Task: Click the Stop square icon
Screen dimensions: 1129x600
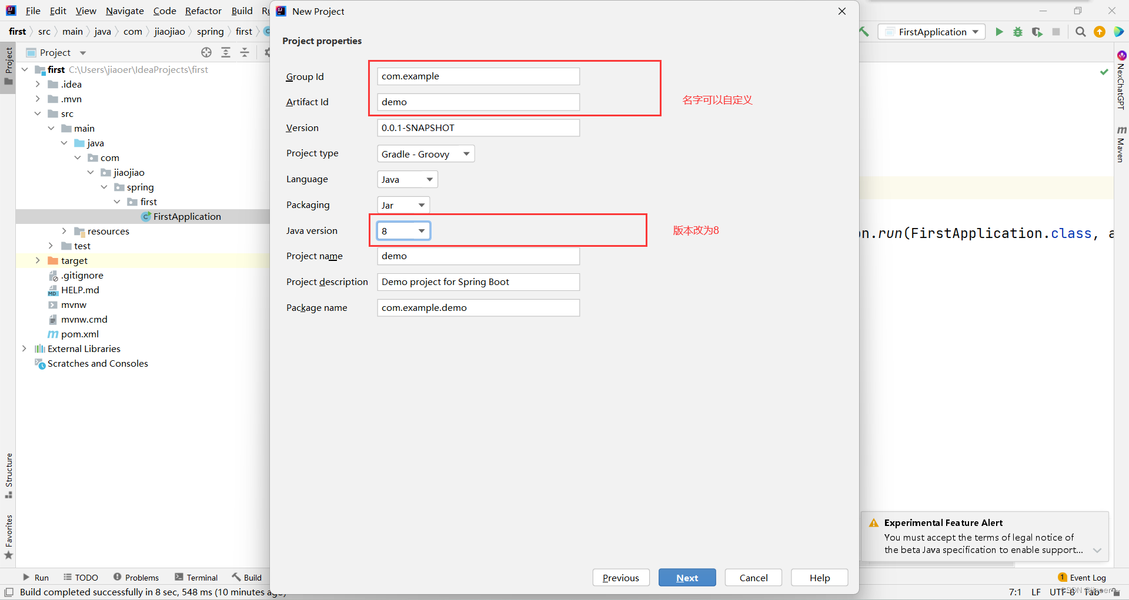Action: point(1056,32)
